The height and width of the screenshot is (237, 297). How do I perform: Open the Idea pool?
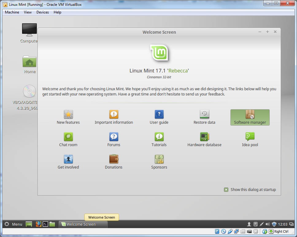pyautogui.click(x=250, y=139)
